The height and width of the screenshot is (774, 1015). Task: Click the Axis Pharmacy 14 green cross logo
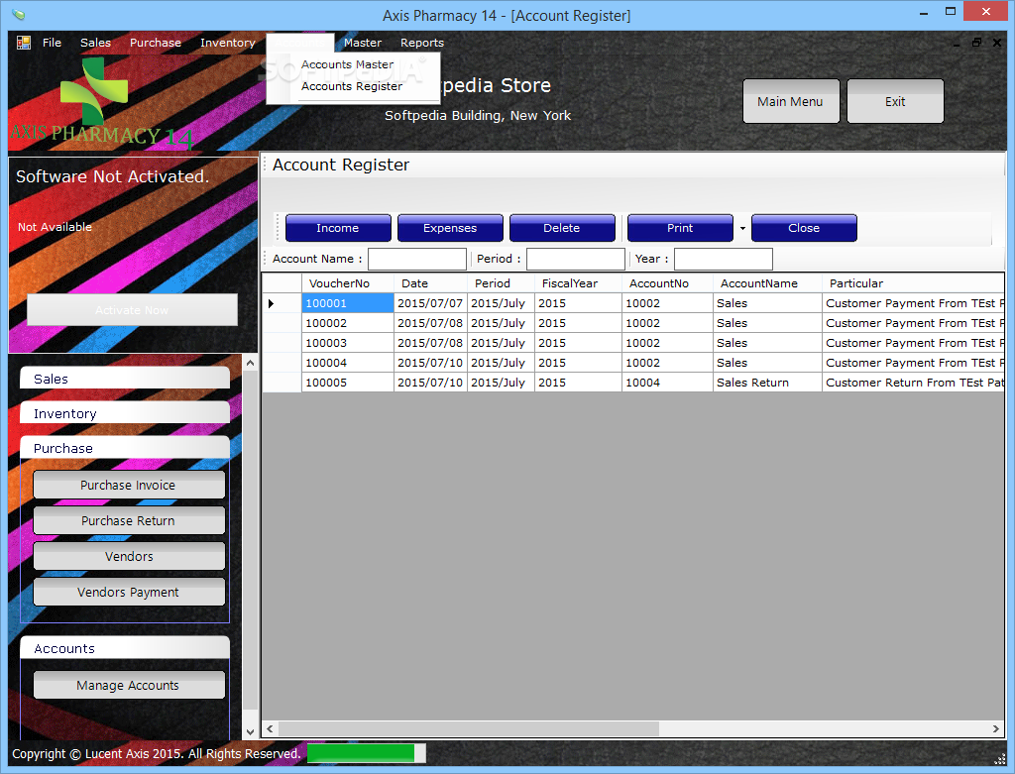(94, 90)
